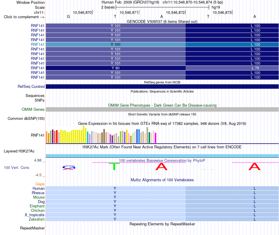Viewport: 279px width, 235px height.
Task: Click the chr11:10,546,870-10,546,874 (5 bp) range text
Action: tap(193, 2)
